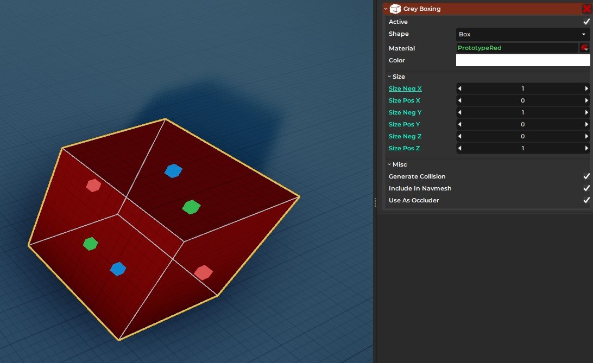Select the red handle on the box's right face

click(203, 272)
